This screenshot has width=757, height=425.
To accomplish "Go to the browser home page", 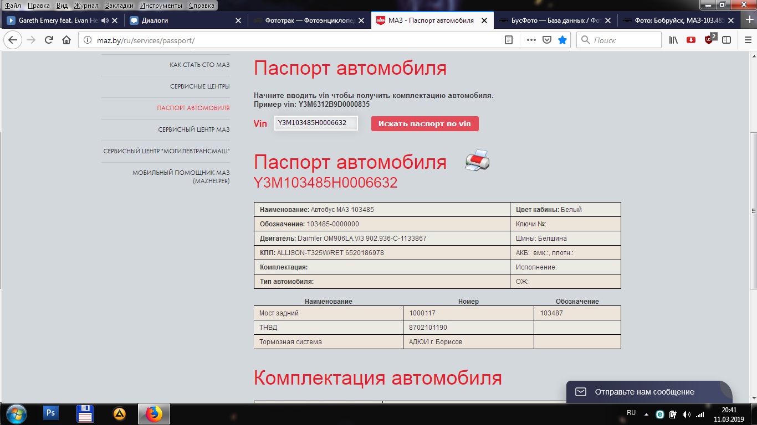I will (67, 40).
